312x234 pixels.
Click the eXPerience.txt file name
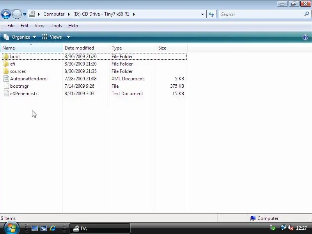(25, 93)
